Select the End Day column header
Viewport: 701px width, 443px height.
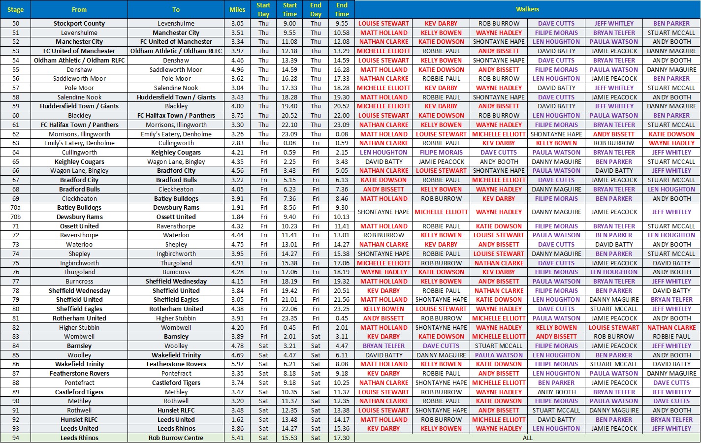tap(316, 9)
